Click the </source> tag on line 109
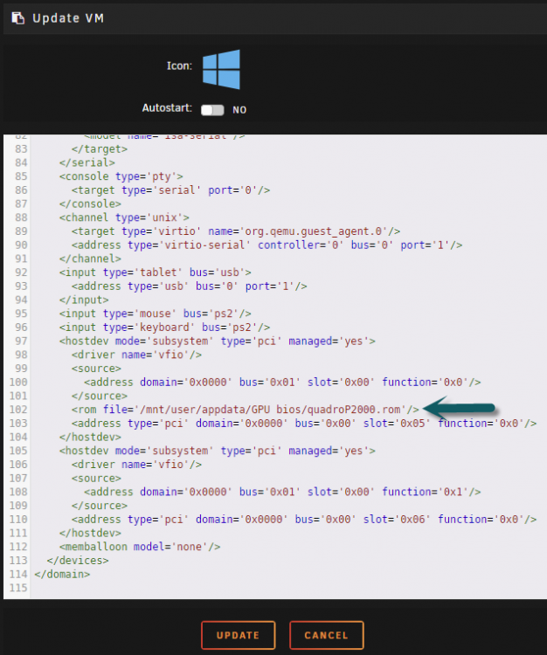Viewport: 547px width, 655px height. click(x=100, y=506)
